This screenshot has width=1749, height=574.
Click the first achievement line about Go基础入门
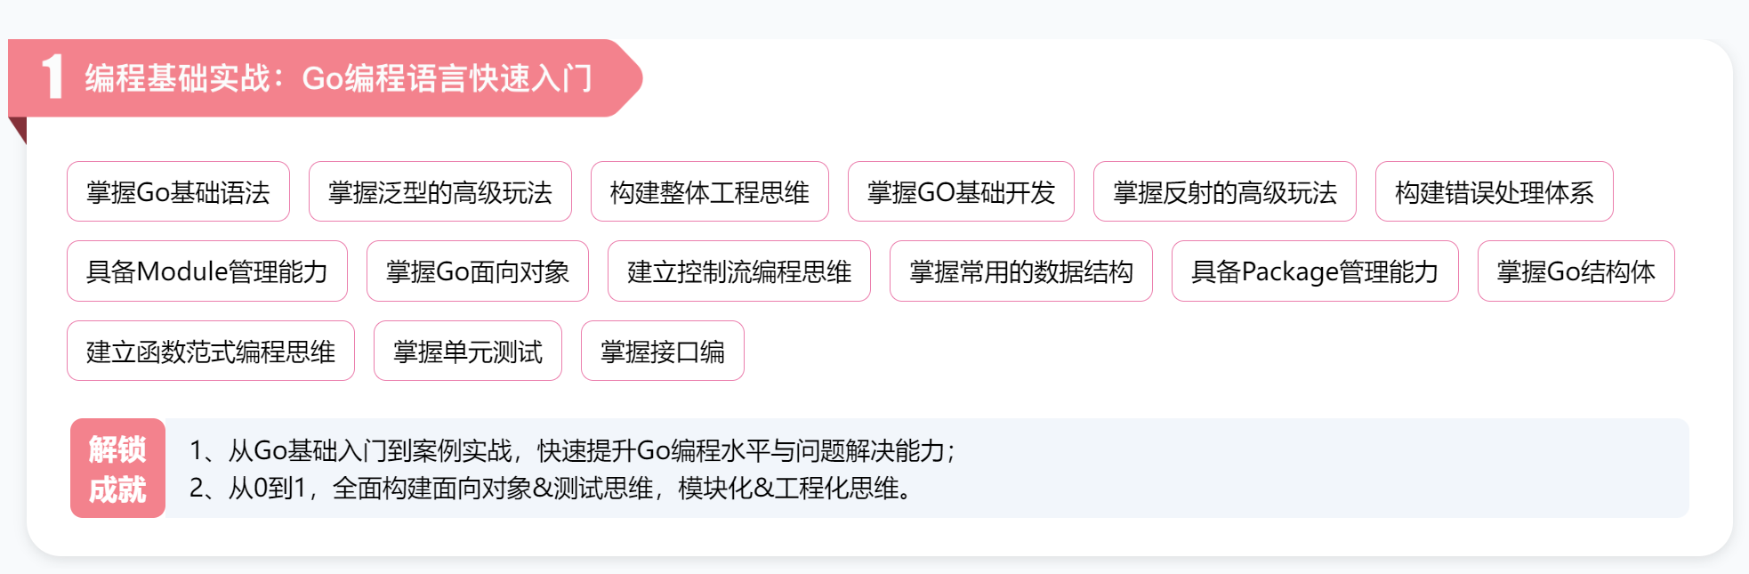pyautogui.click(x=572, y=450)
